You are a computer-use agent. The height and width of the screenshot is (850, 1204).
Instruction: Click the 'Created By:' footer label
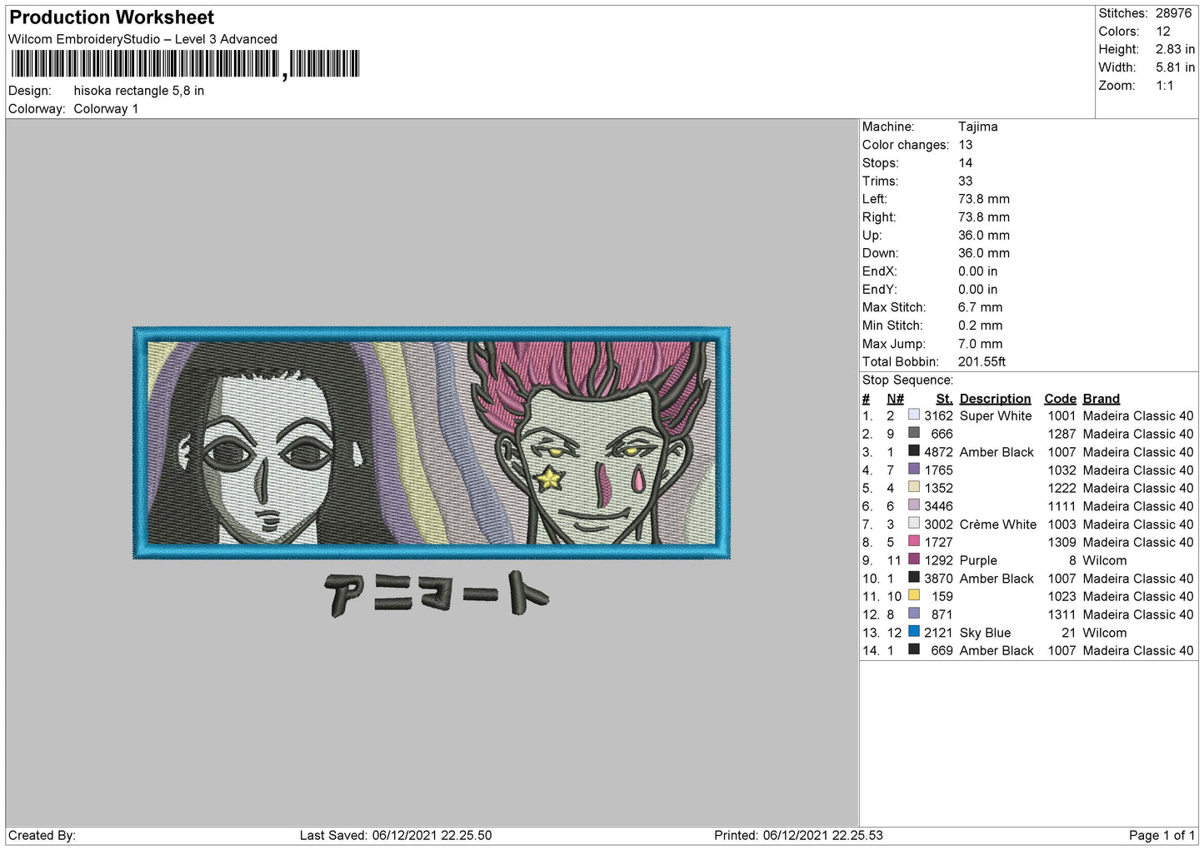(x=42, y=835)
